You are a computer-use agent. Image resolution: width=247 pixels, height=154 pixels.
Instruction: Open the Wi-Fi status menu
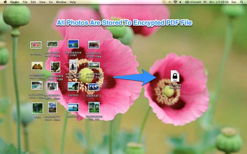[175, 2]
